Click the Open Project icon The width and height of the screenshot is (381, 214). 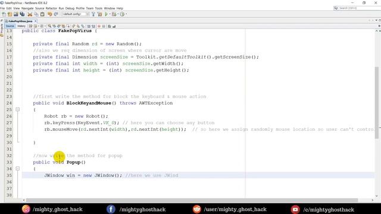coord(16,14)
